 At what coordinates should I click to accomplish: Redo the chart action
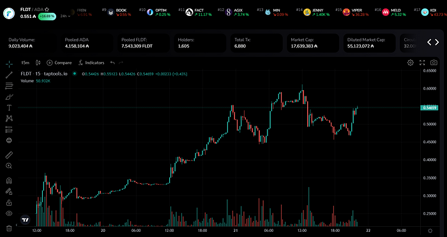pos(121,63)
